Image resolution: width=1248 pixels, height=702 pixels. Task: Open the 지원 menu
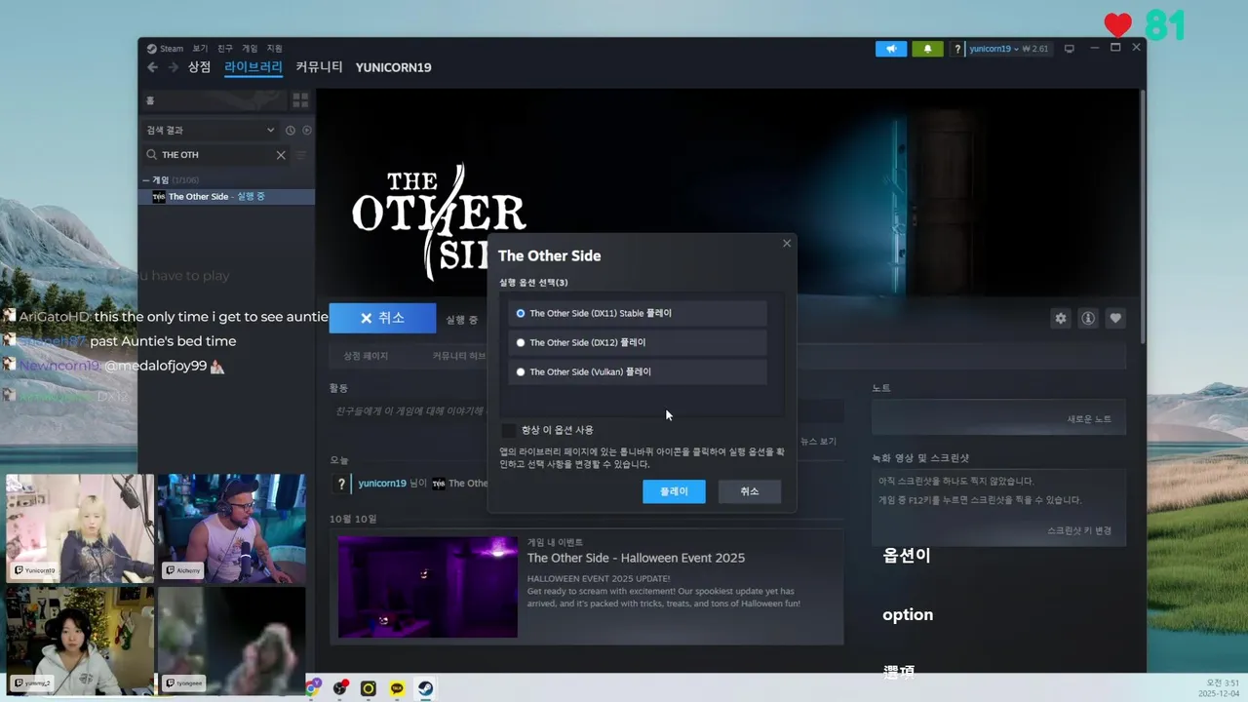pos(275,48)
